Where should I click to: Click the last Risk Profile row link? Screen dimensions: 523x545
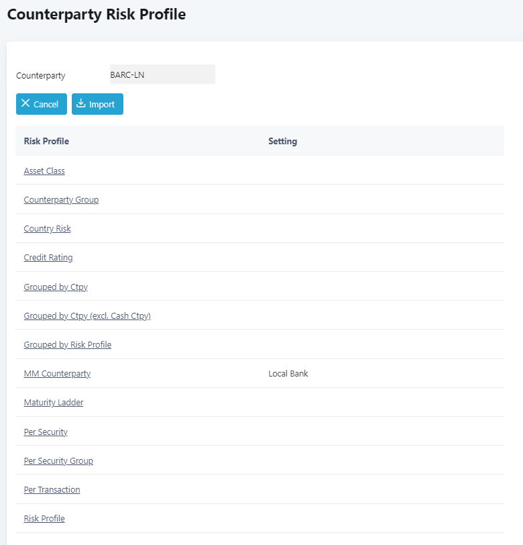[44, 519]
